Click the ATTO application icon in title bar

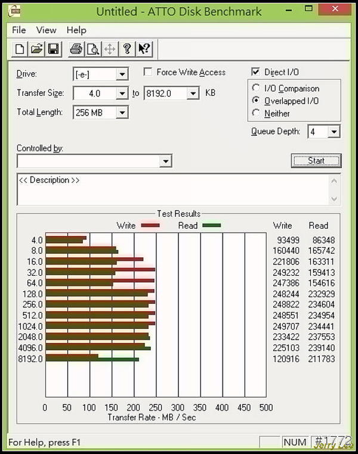[14, 11]
